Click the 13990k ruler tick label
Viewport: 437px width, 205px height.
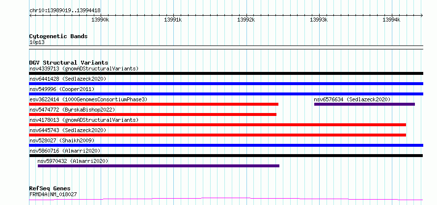100,20
